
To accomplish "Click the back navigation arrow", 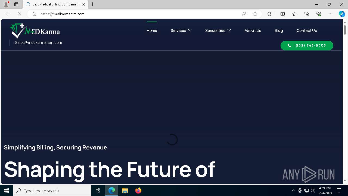I will (x=8, y=14).
